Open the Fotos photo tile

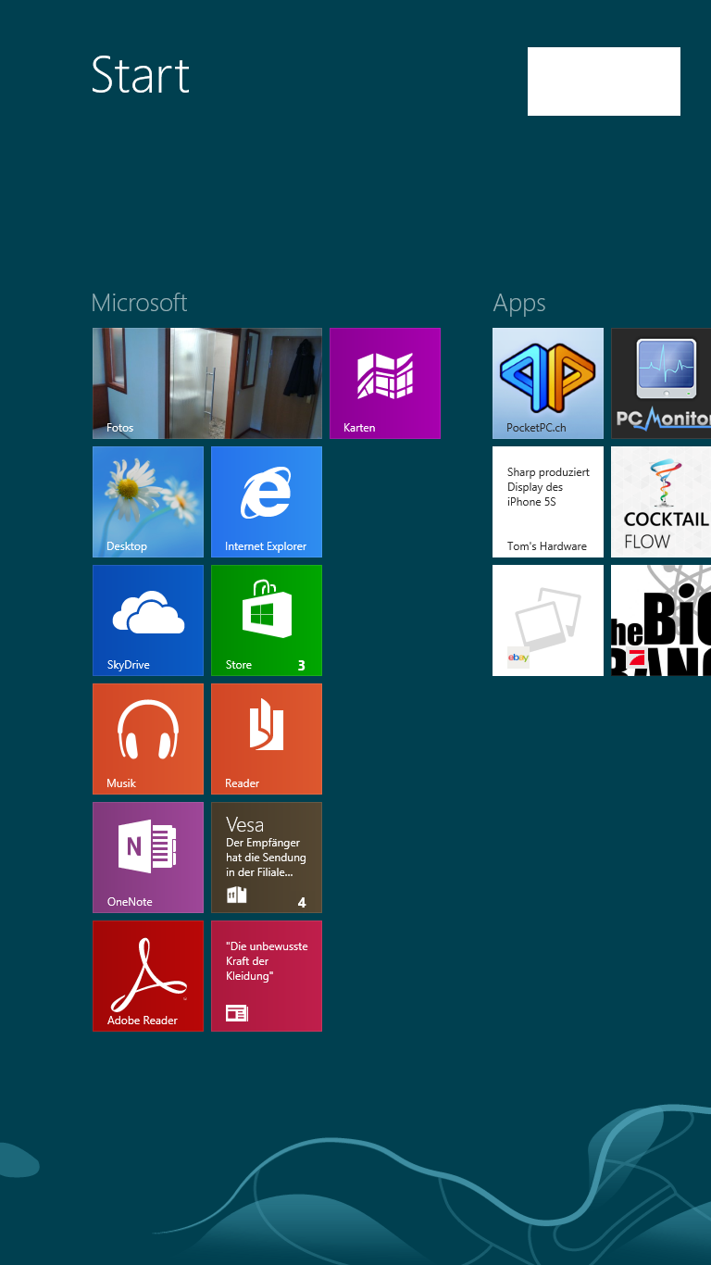tap(207, 383)
